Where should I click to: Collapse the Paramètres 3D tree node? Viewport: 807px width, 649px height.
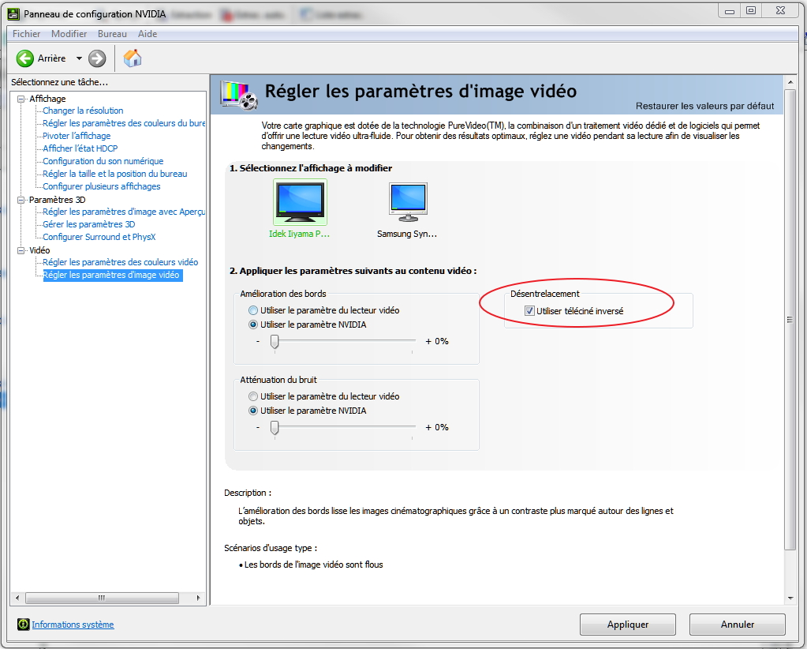(x=21, y=199)
